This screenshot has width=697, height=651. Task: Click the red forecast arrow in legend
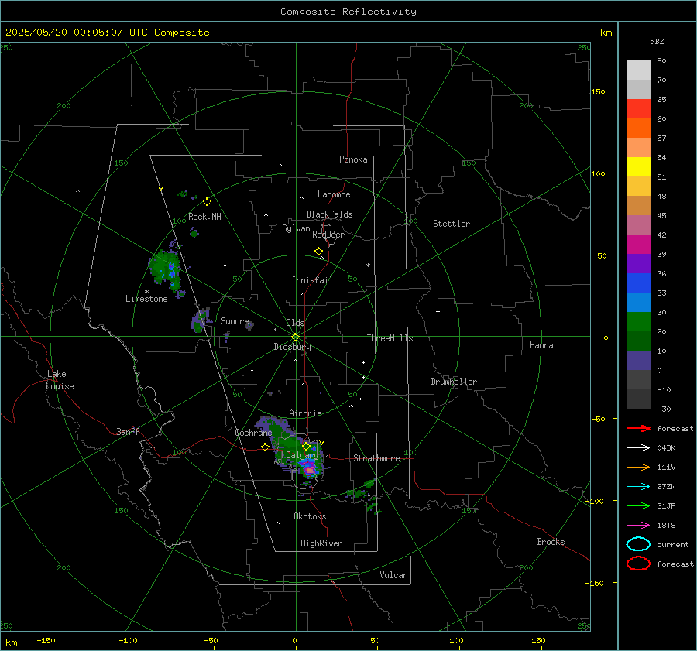[638, 428]
